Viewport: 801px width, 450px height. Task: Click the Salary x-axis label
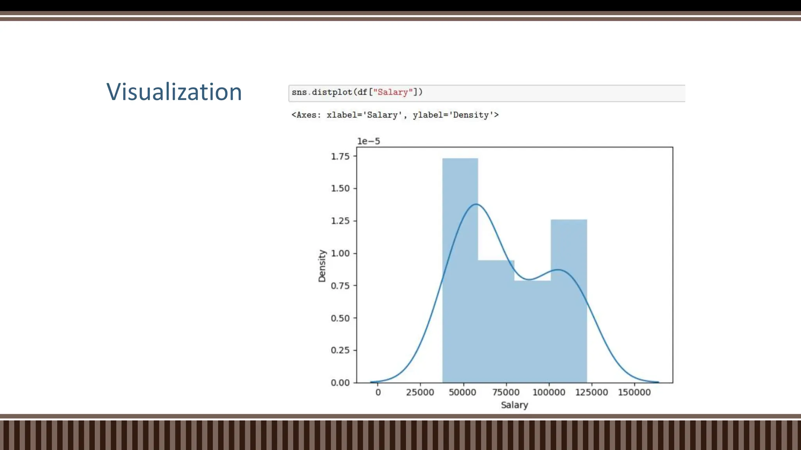(514, 405)
